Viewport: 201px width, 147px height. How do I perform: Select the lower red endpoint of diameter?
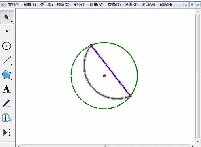[x=130, y=96]
